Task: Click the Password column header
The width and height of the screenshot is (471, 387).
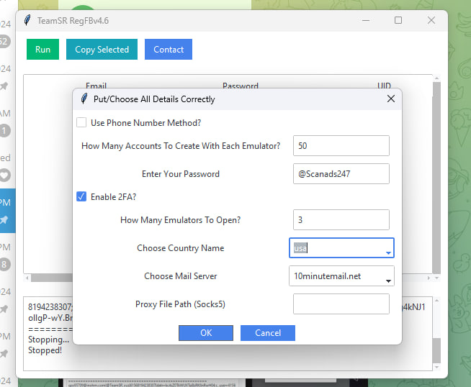Action: click(x=240, y=86)
